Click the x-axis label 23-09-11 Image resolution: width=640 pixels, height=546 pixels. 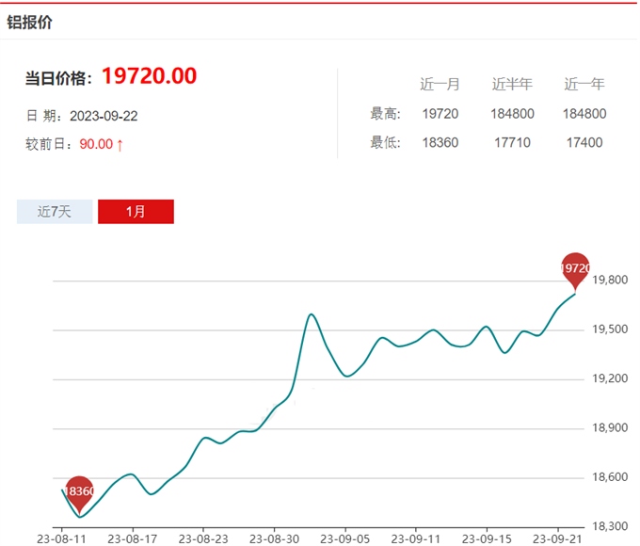pyautogui.click(x=416, y=539)
